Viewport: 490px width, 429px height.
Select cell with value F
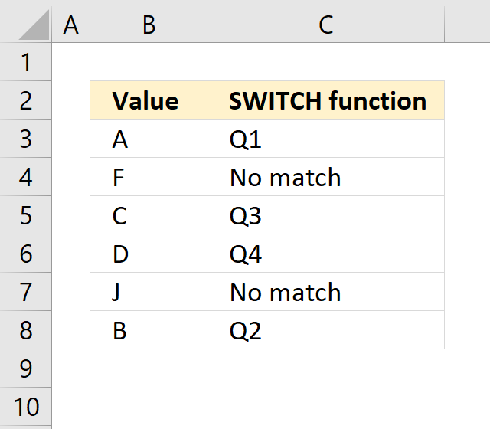(x=149, y=177)
